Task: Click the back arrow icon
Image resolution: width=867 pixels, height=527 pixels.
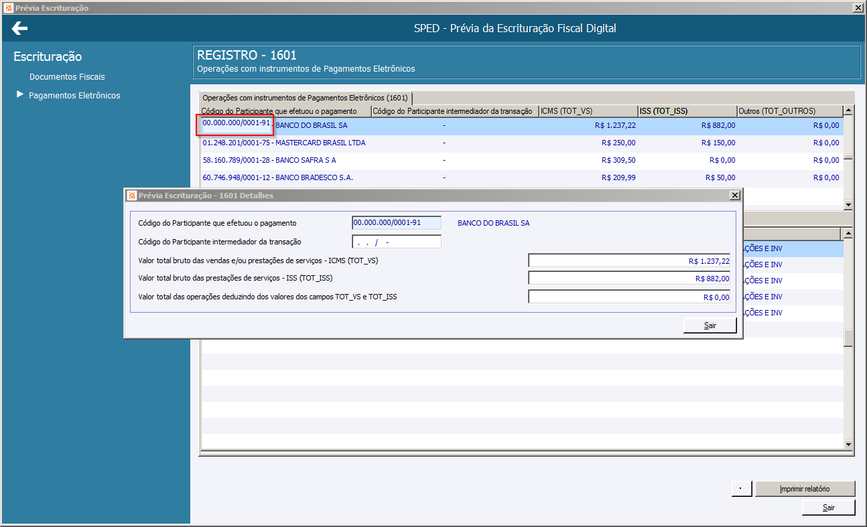Action: pos(19,28)
